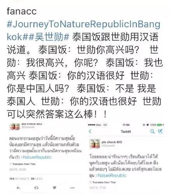This screenshot has height=194, width=171.
Task: Click Translate from Thai under left tweet
Action: pos(23,164)
